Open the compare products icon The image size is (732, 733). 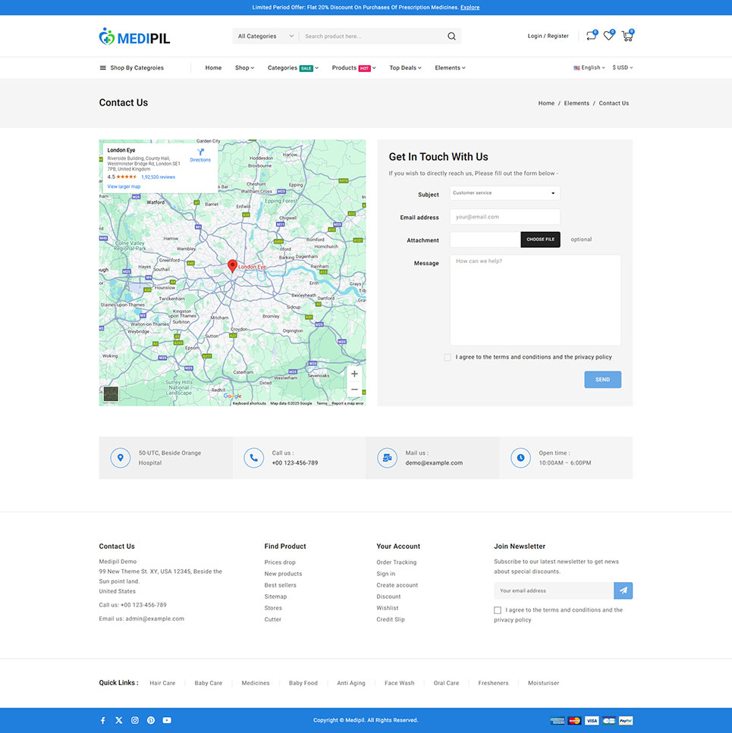point(591,36)
